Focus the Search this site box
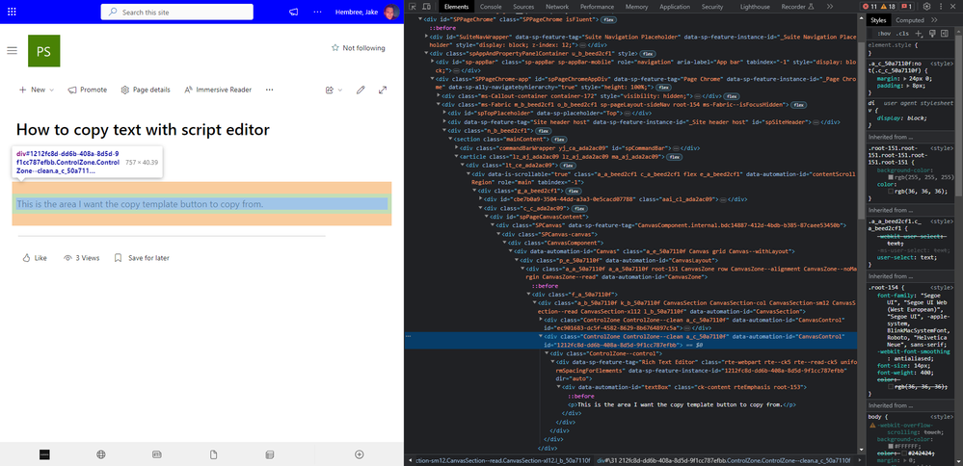 tap(176, 12)
